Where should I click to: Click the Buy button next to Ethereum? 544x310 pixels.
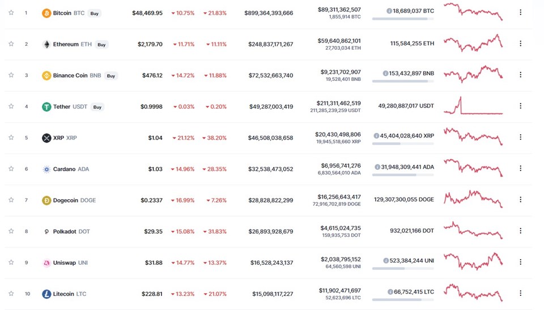point(101,45)
